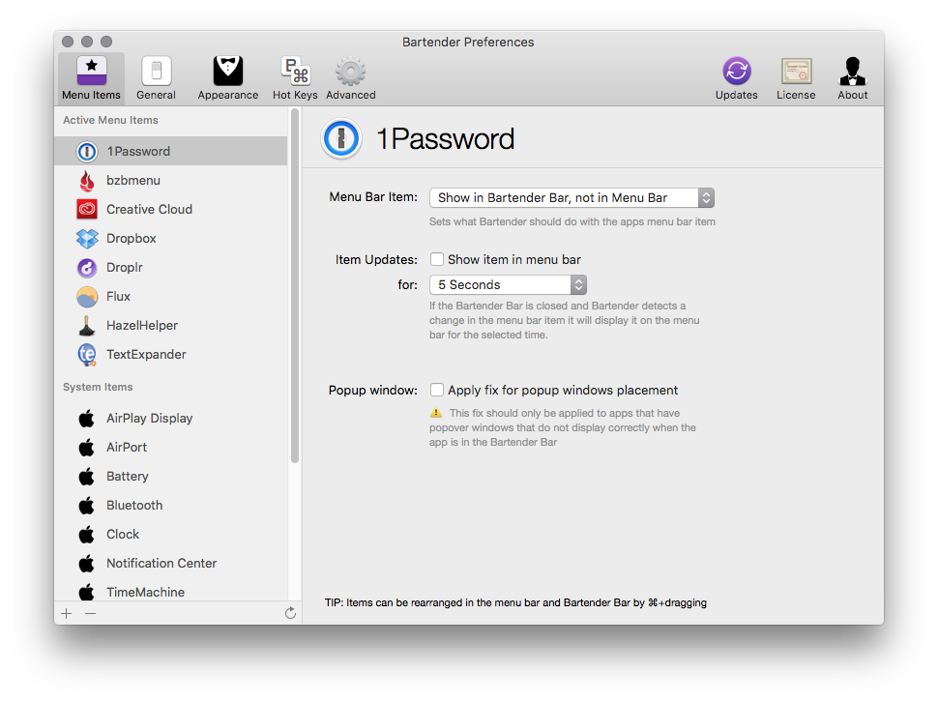Image resolution: width=938 pixels, height=702 pixels.
Task: Select 1Password row text in list
Action: [138, 151]
